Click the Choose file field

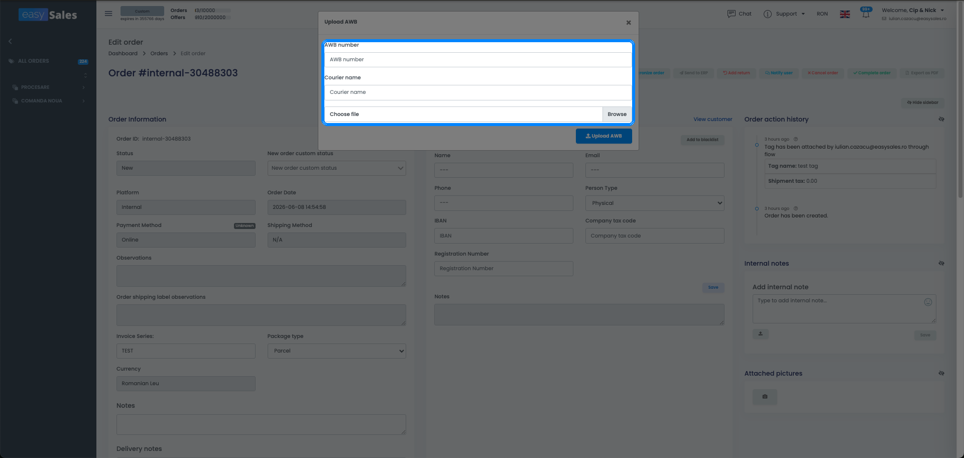click(x=463, y=114)
